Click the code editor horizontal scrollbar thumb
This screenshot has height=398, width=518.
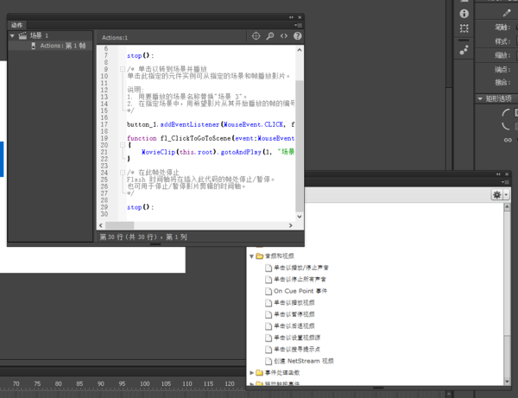120,225
